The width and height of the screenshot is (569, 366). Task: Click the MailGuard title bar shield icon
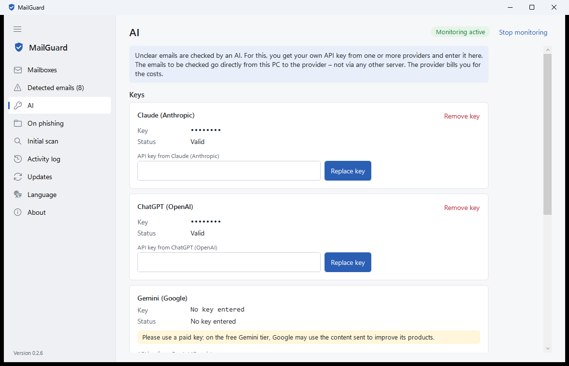(12, 7)
